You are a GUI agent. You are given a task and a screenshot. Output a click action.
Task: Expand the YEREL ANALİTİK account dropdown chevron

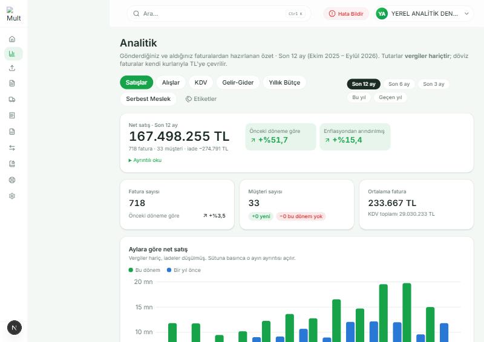[x=466, y=13]
